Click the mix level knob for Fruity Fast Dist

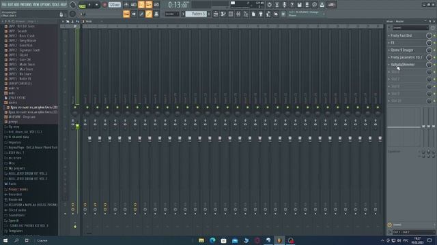[429, 35]
